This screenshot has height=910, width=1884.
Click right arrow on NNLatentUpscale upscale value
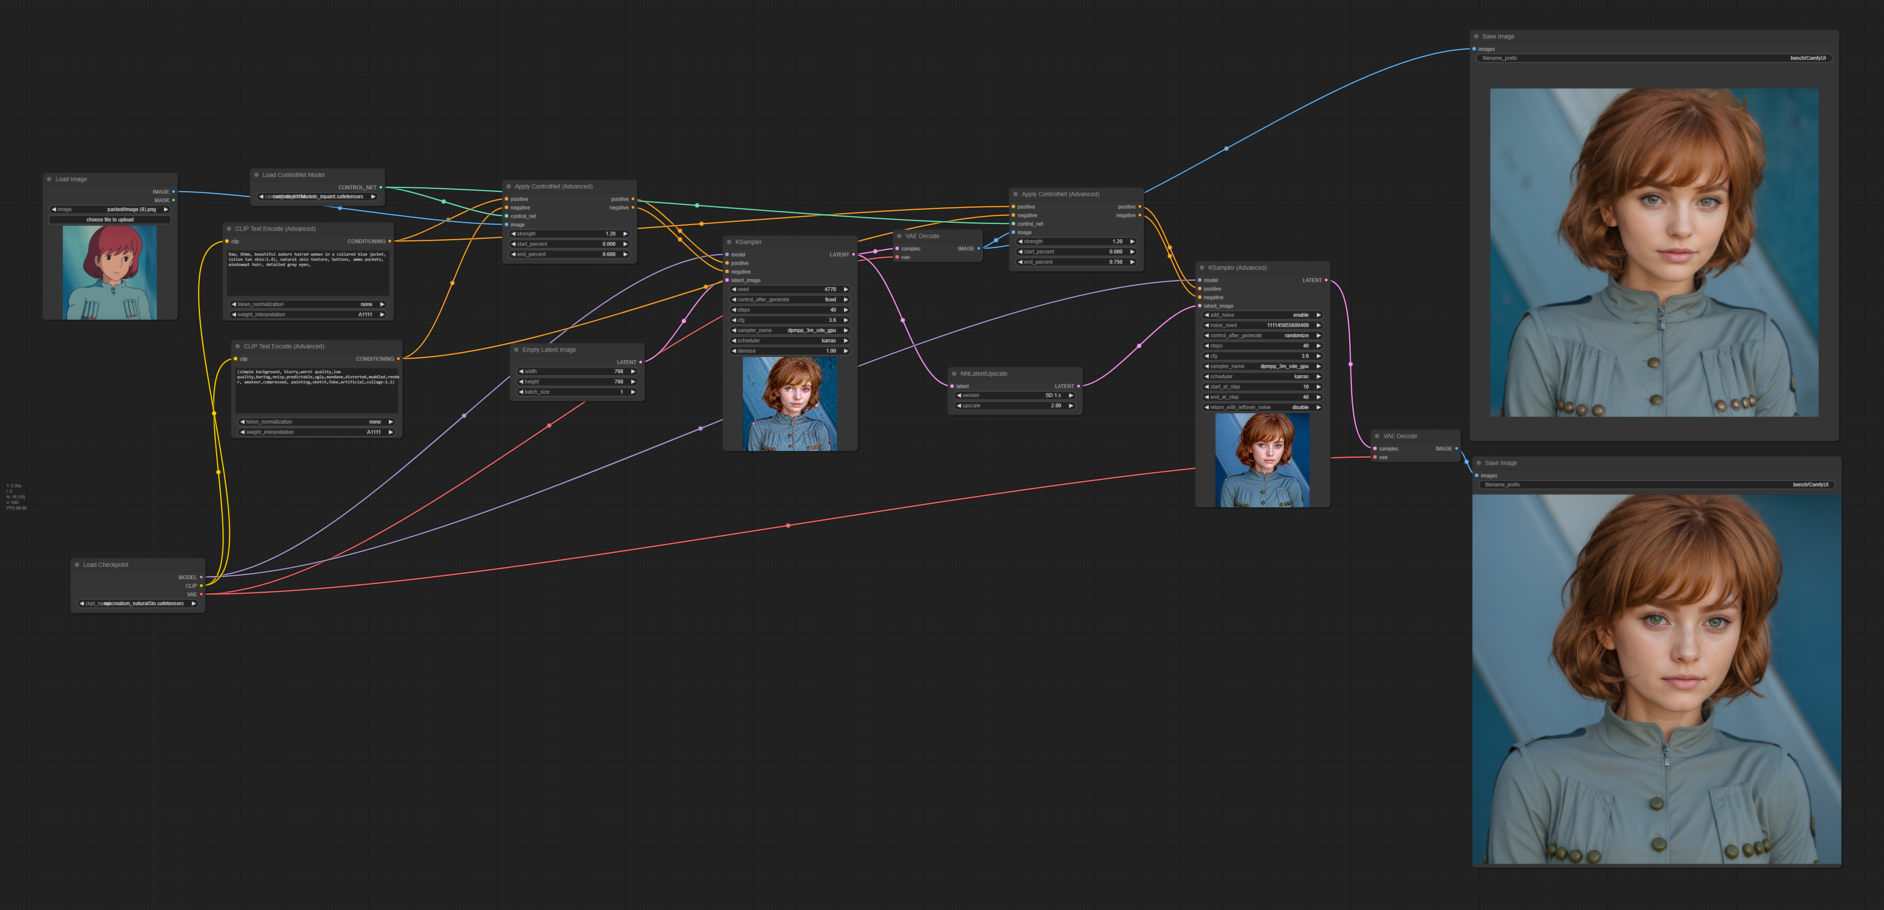(1071, 406)
